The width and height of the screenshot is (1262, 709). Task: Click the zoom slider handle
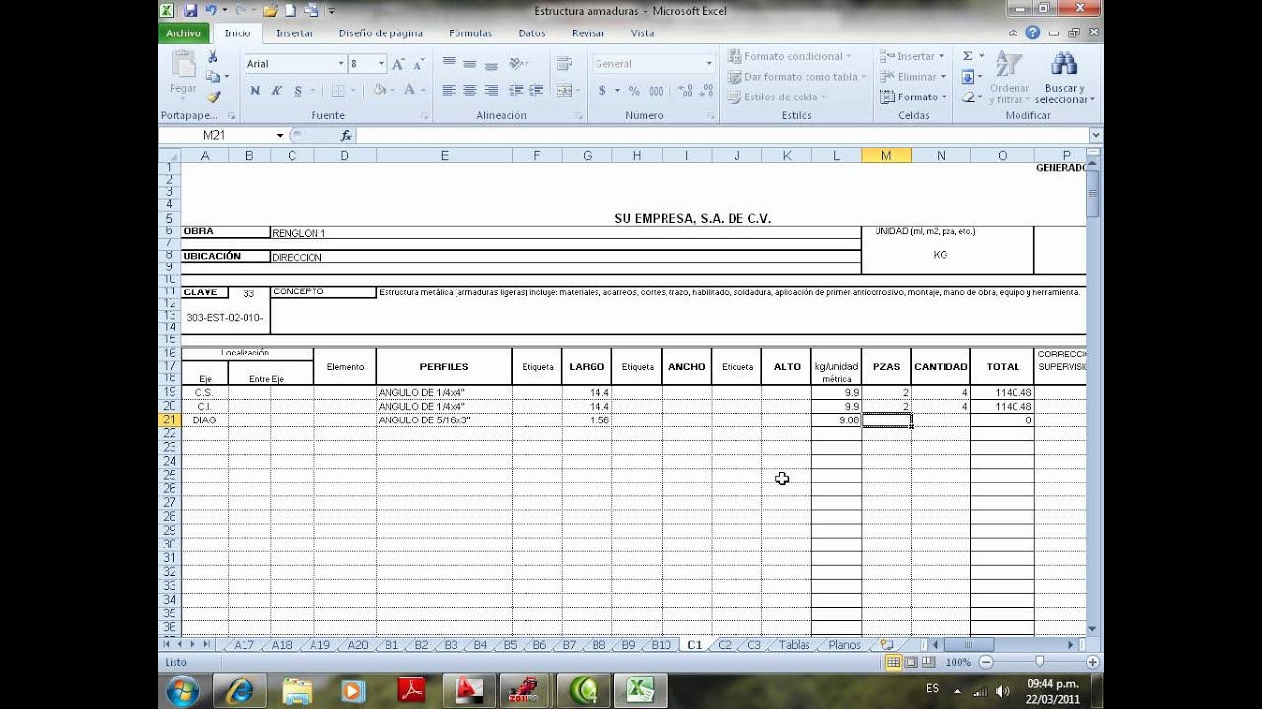tap(1039, 662)
